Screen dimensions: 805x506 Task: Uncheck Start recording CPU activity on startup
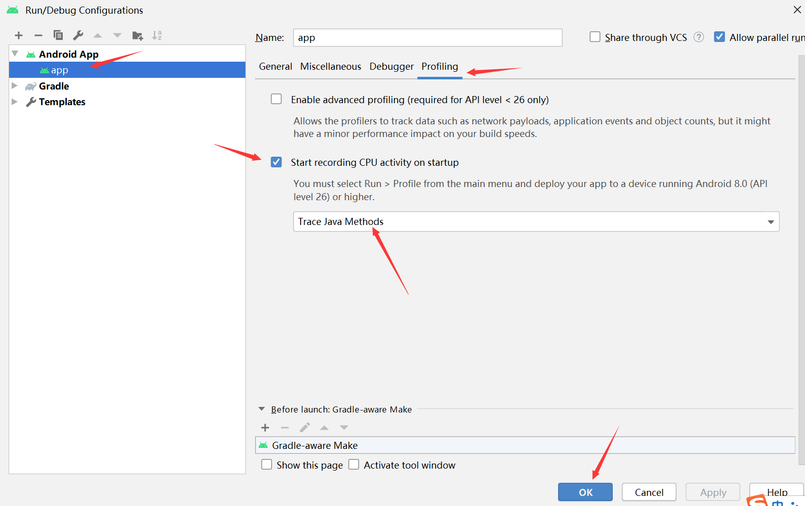(276, 162)
